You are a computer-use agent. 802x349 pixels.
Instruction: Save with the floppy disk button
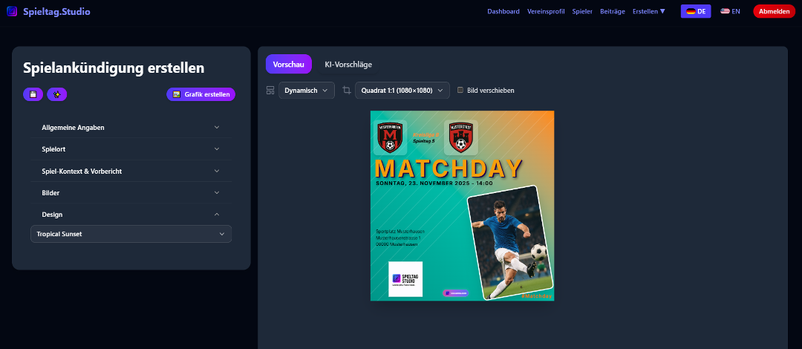[33, 94]
